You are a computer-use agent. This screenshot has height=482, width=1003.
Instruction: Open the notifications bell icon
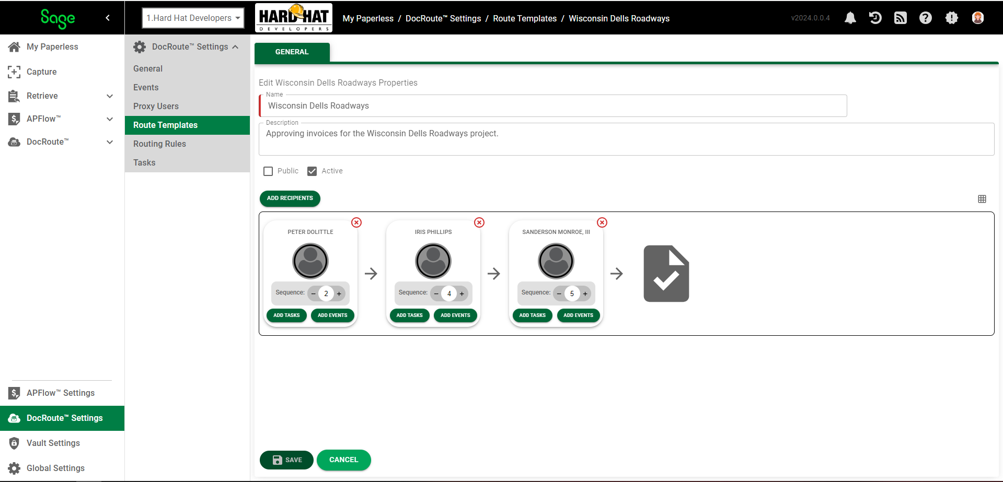850,18
